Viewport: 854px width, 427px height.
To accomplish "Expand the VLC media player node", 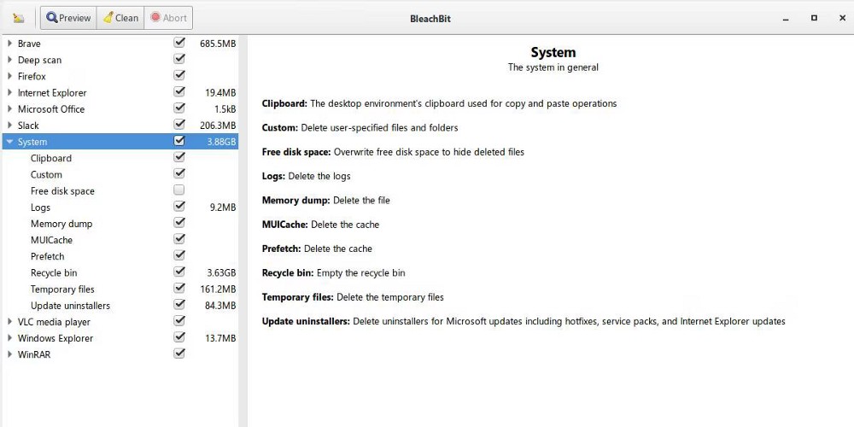I will 9,322.
